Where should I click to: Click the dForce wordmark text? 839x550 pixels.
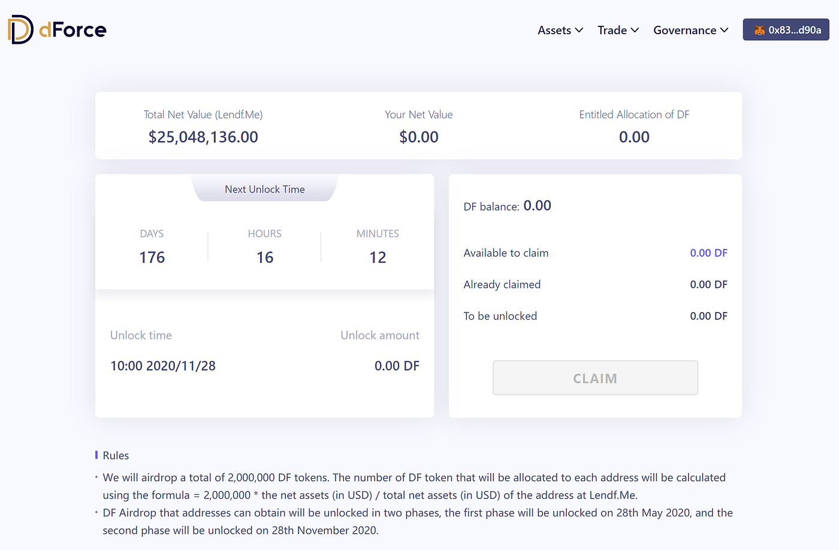pyautogui.click(x=73, y=29)
